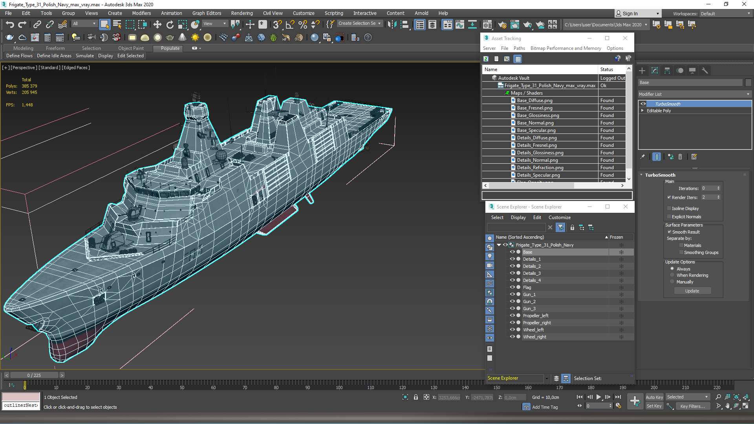This screenshot has height=424, width=754.
Task: Open the Render Setup teapot icon
Action: tap(502, 24)
